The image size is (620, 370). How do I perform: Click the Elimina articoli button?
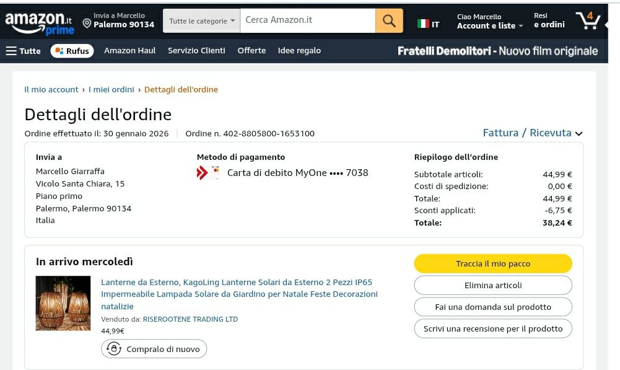[x=492, y=285]
